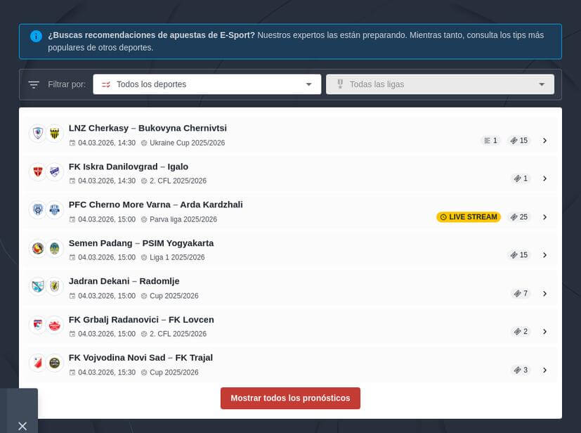Click the Semen Padang team crest
581x433 pixels.
[38, 247]
